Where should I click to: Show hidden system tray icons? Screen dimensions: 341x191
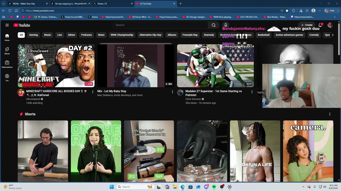click(x=303, y=187)
